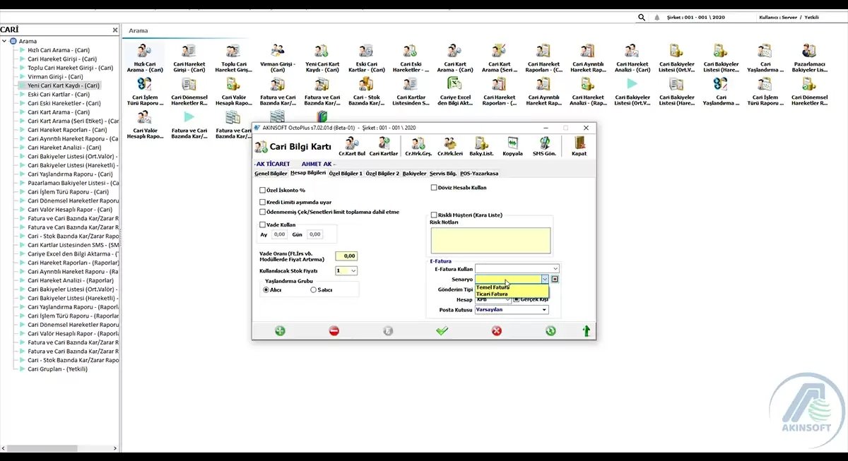Click the green checkmark save icon
848x461 pixels.
point(442,330)
